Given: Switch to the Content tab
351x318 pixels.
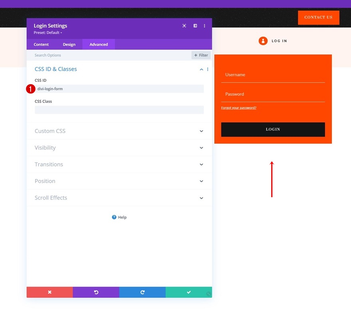Looking at the screenshot, I should pos(41,44).
